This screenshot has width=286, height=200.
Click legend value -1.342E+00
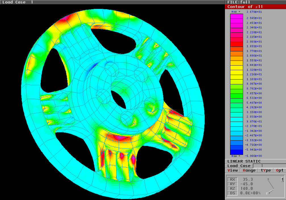pyautogui.click(x=253, y=131)
